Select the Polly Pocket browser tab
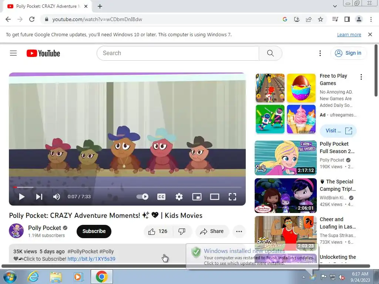The width and height of the screenshot is (379, 284). pyautogui.click(x=47, y=6)
